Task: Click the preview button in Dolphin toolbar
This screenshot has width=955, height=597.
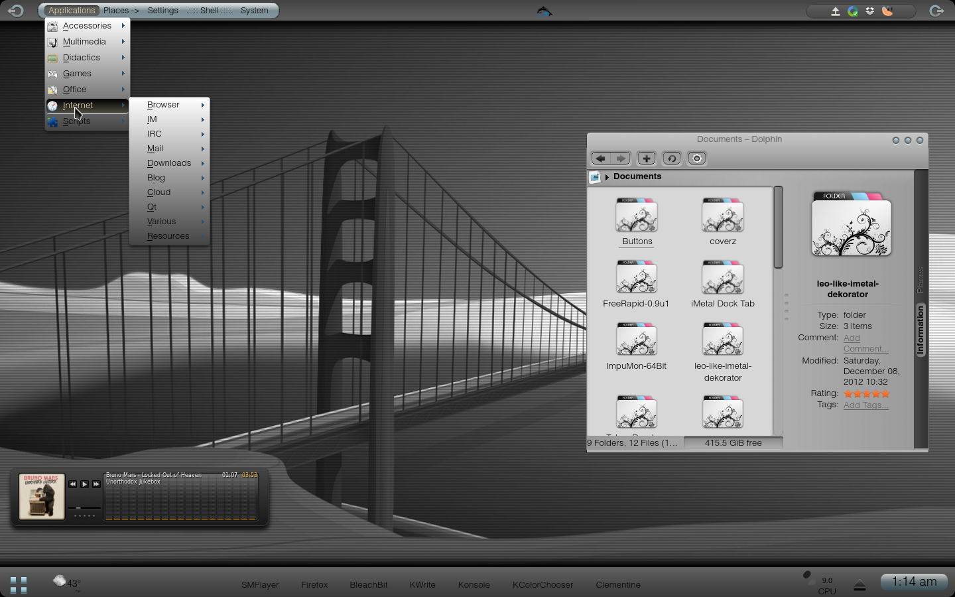Action: point(697,159)
